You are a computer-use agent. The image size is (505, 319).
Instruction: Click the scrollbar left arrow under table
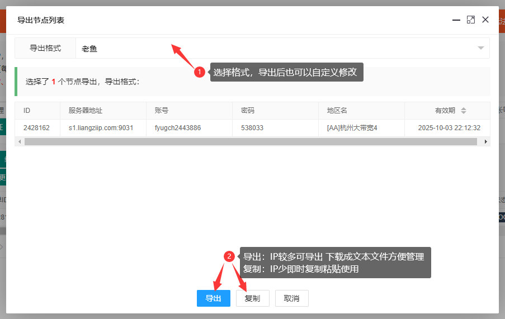tap(20, 142)
